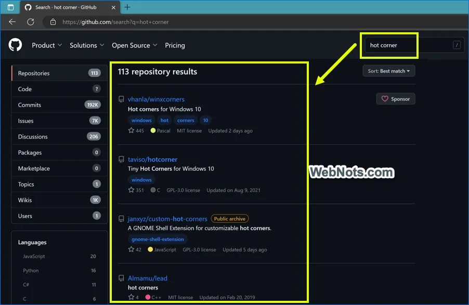
Task: Open the taviso/hotcorner repository
Action: [152, 159]
